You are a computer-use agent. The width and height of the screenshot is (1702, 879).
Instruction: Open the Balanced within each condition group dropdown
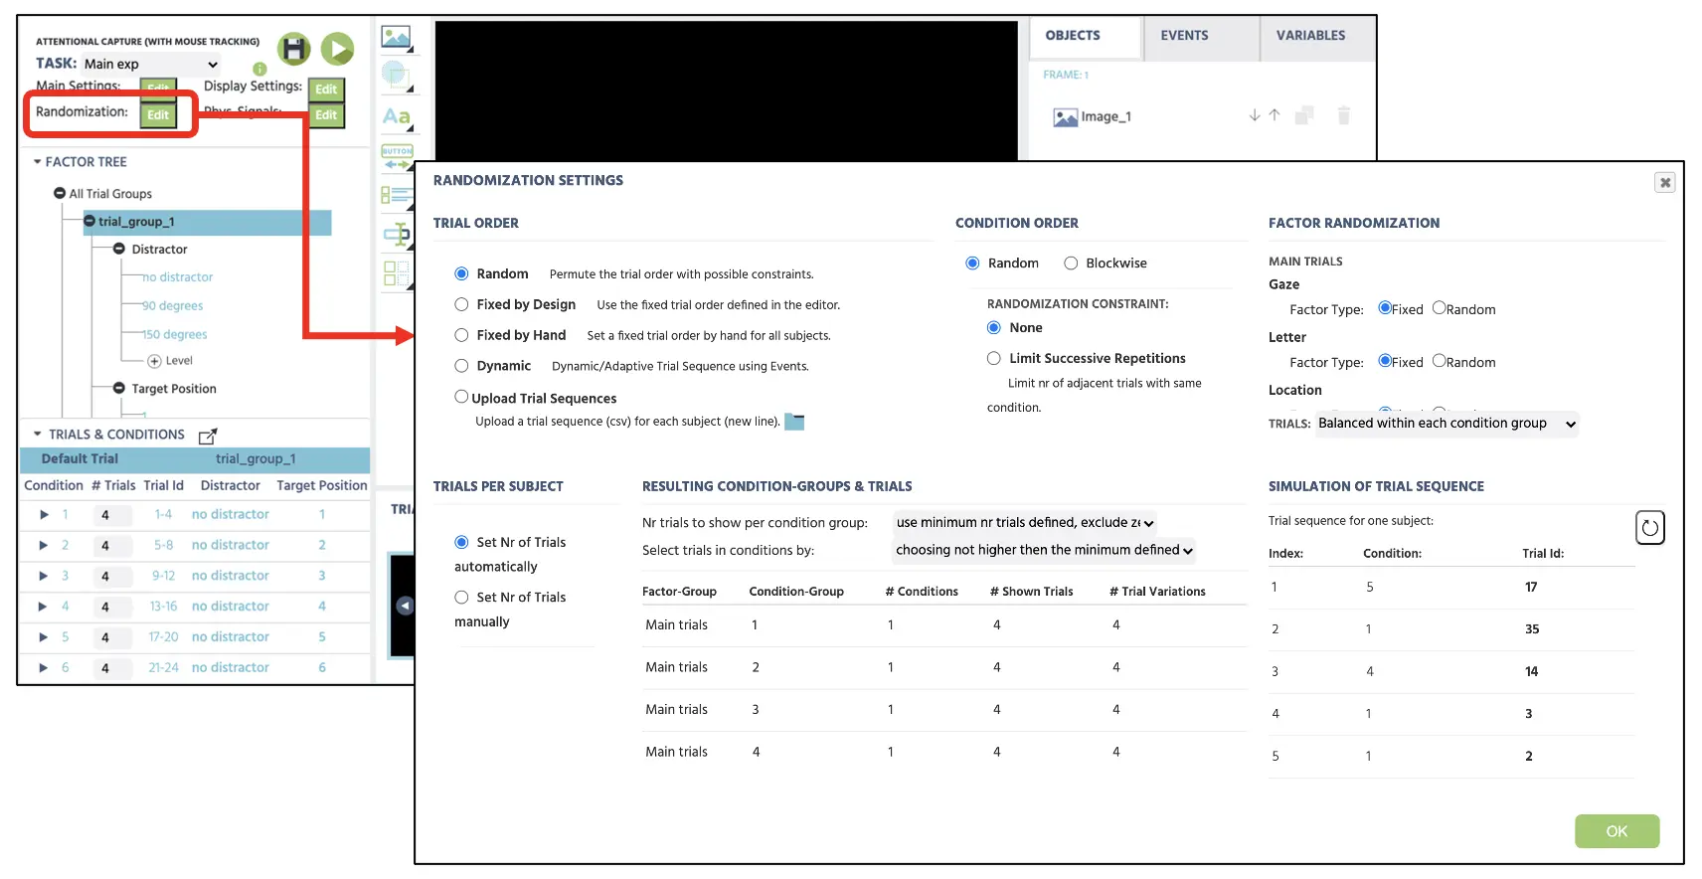point(1447,424)
